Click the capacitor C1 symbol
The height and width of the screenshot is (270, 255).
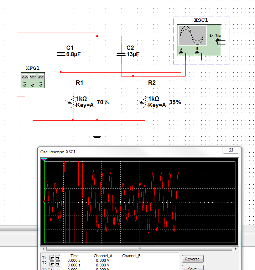[x=61, y=54]
